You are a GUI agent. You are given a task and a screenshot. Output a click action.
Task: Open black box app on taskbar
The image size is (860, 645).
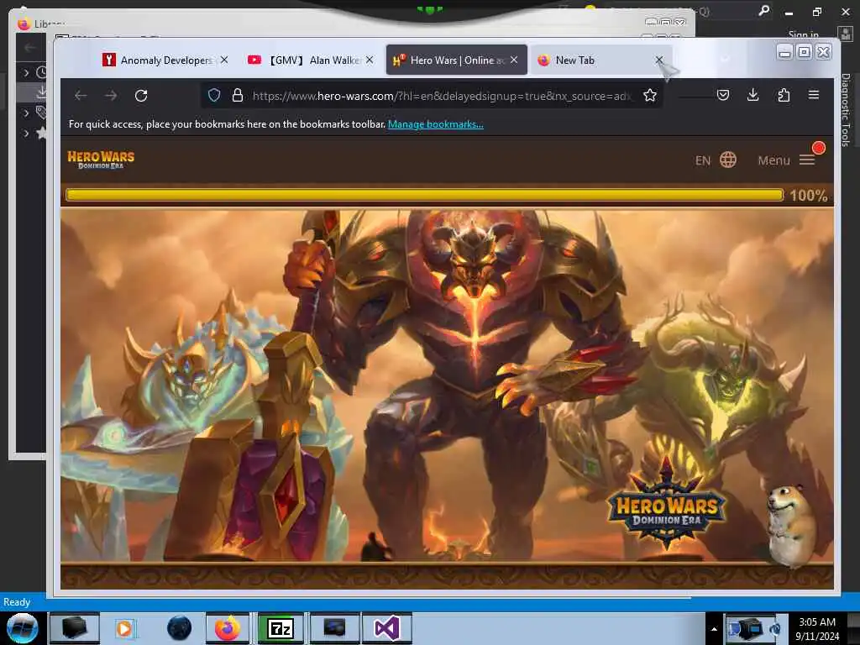[x=74, y=628]
